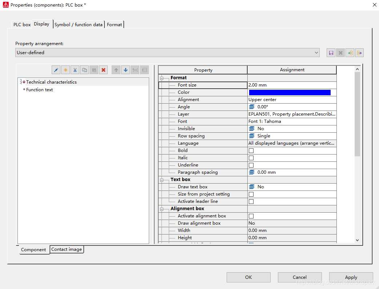This screenshot has height=289, width=379.
Task: Click the Export arrangement icon
Action: [359, 53]
